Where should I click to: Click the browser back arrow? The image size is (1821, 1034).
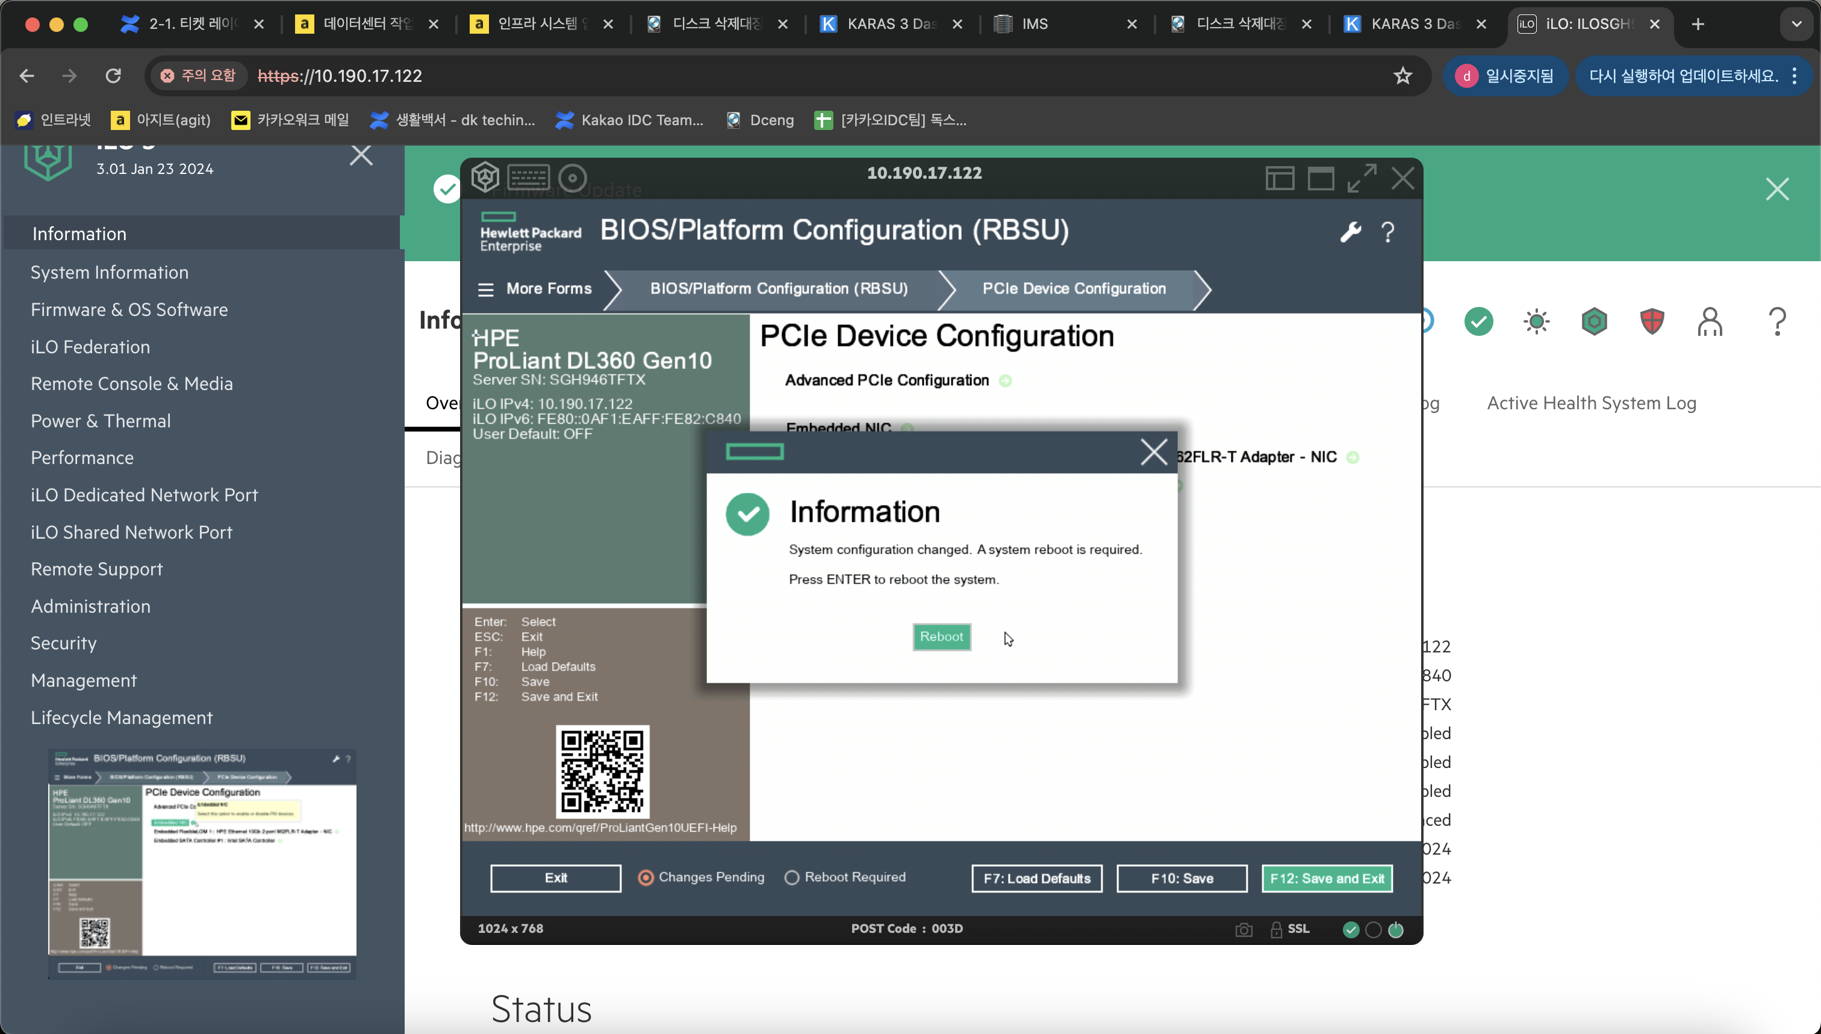26,76
